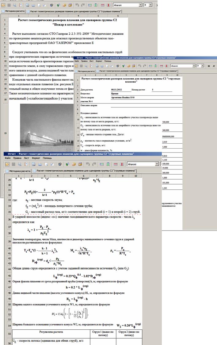Click the redo arrow in the bottom window toolbar
The image size is (217, 345).
click(x=95, y=164)
